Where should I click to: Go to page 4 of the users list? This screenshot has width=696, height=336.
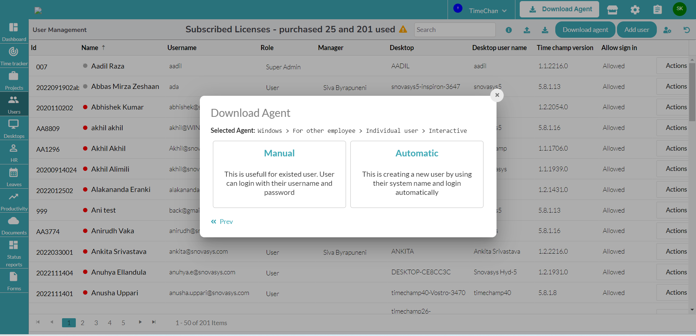click(x=110, y=323)
